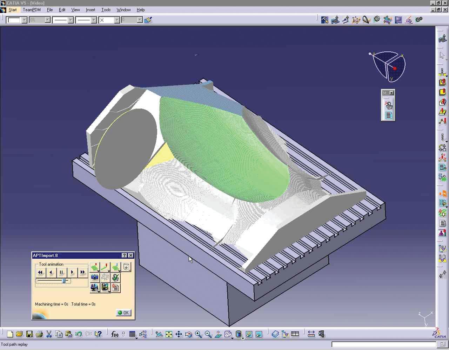This screenshot has height=350, width=449.
Task: Open the Formula f(x) tool
Action: [x=114, y=334]
